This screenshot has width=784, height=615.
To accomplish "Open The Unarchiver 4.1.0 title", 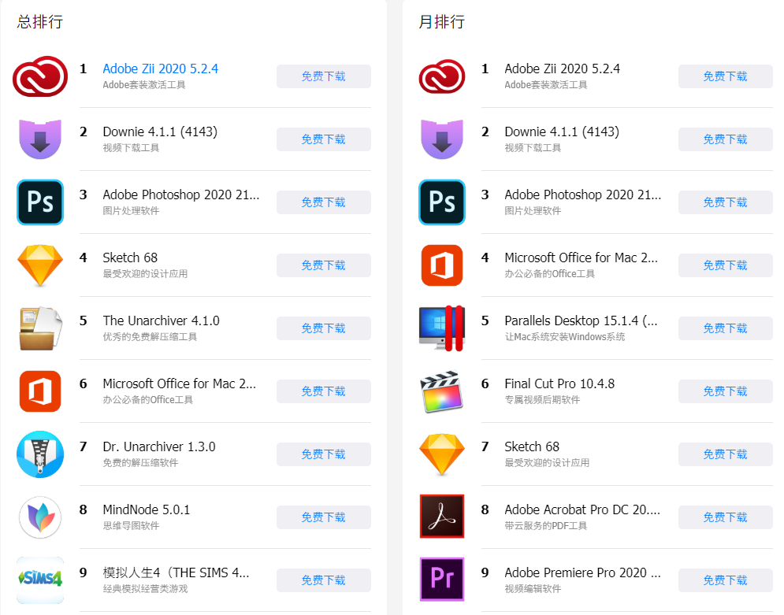I will tap(161, 320).
